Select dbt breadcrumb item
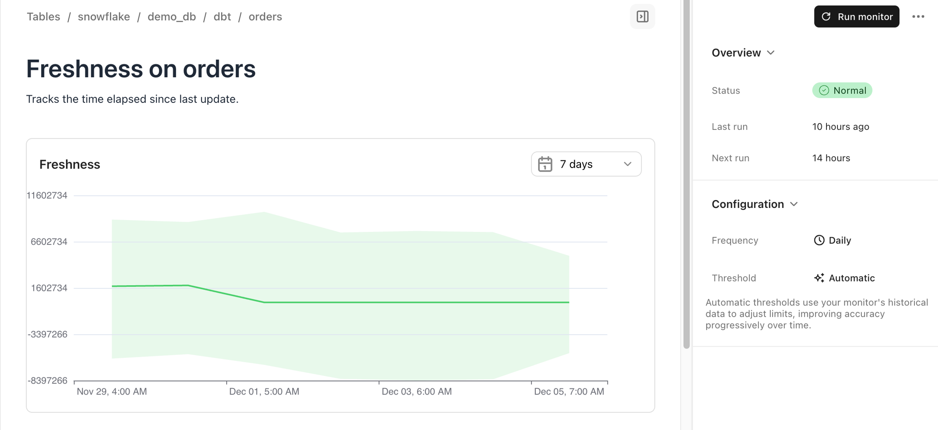Viewport: 938px width, 430px height. [x=222, y=17]
